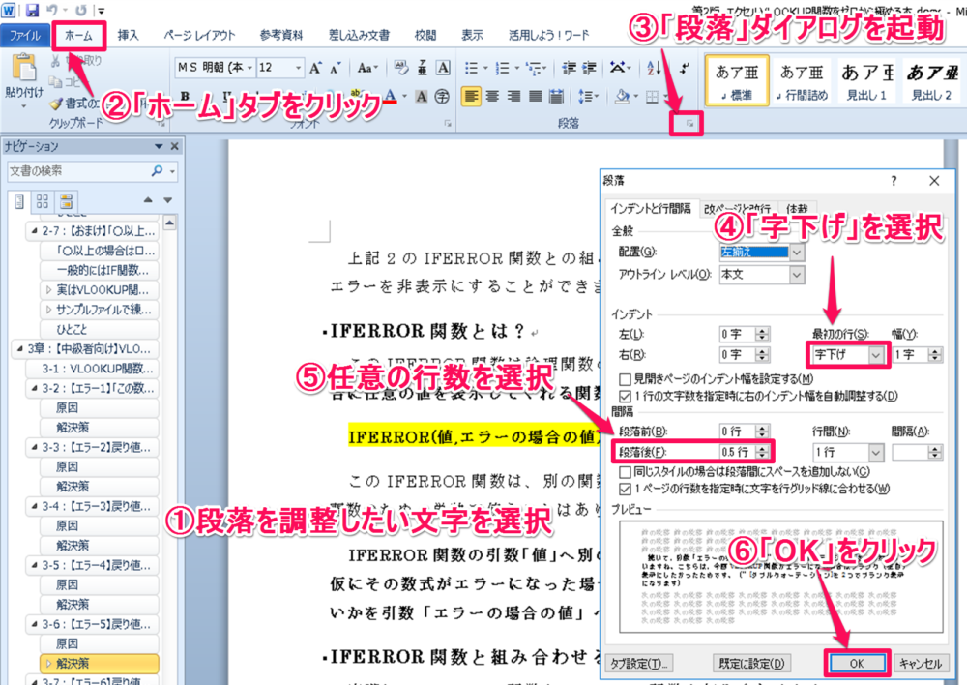Switch to the 体裁 tab in dialog
The image size is (967, 685).
pos(797,207)
